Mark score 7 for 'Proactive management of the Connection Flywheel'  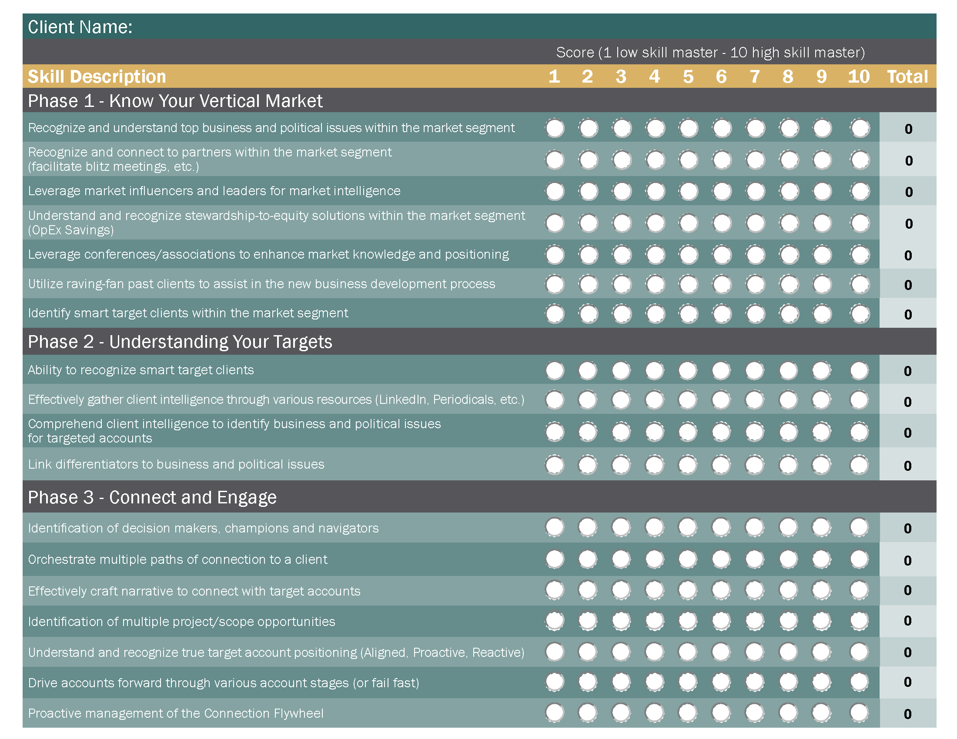tap(755, 713)
